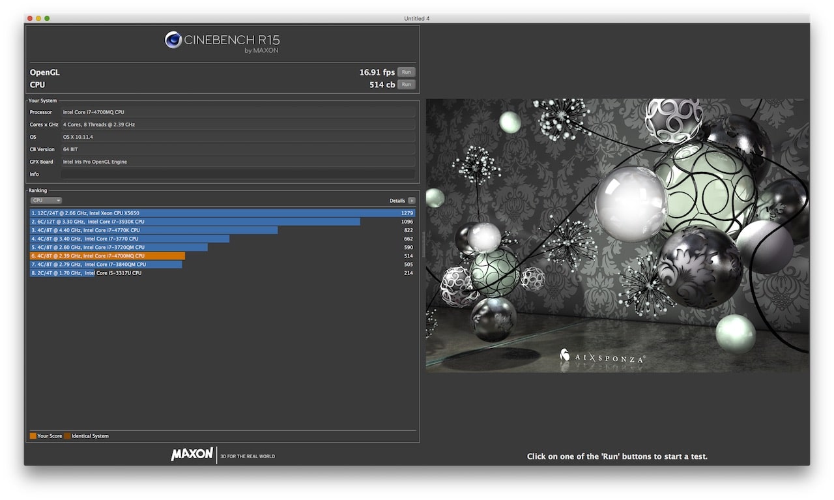Viewport: 834px width, 500px height.
Task: Click the 3D FOR THE REAL WORLD tagline
Action: click(x=248, y=456)
